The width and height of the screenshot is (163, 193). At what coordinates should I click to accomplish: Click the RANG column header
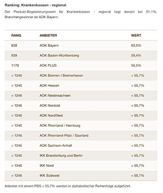(x=16, y=36)
